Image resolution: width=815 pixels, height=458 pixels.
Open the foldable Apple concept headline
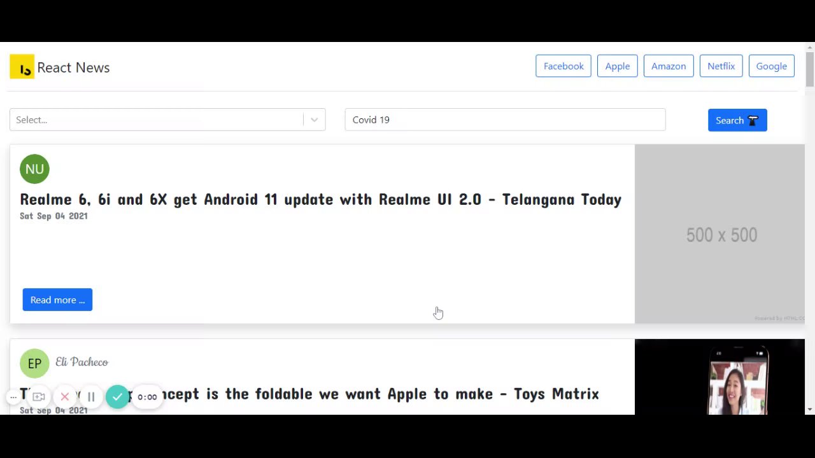click(309, 394)
